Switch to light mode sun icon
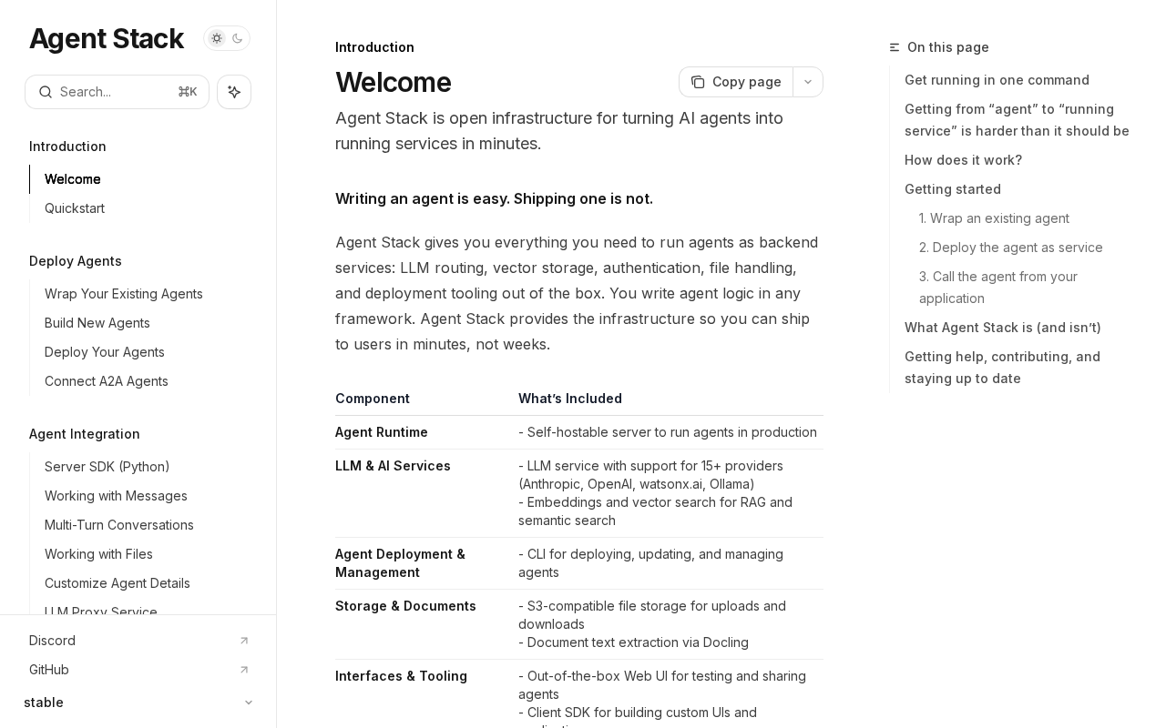Viewport: 1166px width, 728px height. 217,38
